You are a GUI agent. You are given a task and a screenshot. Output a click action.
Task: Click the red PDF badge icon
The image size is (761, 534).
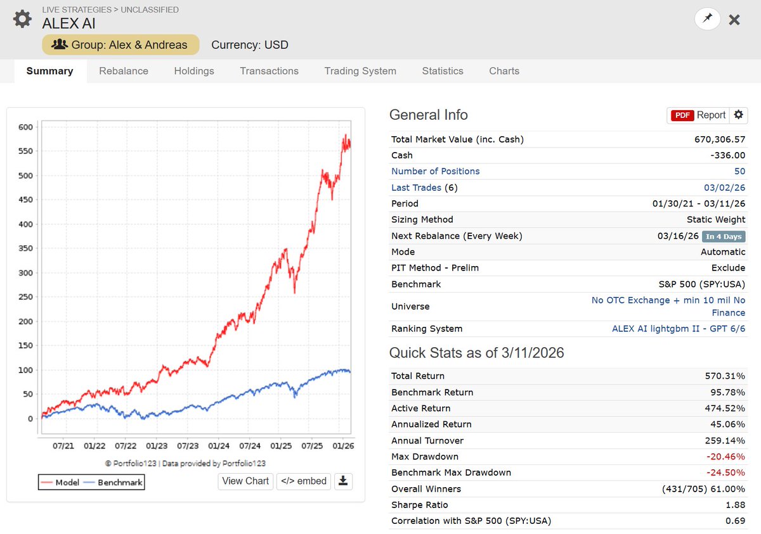click(x=682, y=115)
